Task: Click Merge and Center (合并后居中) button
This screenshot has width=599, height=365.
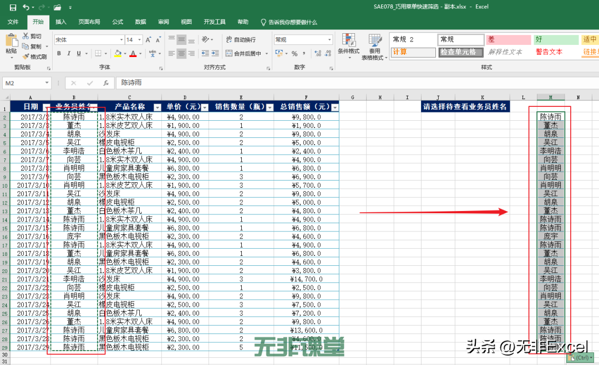Action: [243, 53]
